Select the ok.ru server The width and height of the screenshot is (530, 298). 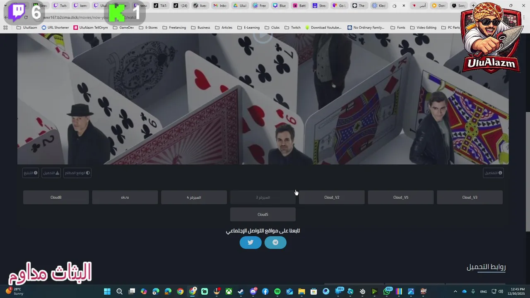point(125,197)
